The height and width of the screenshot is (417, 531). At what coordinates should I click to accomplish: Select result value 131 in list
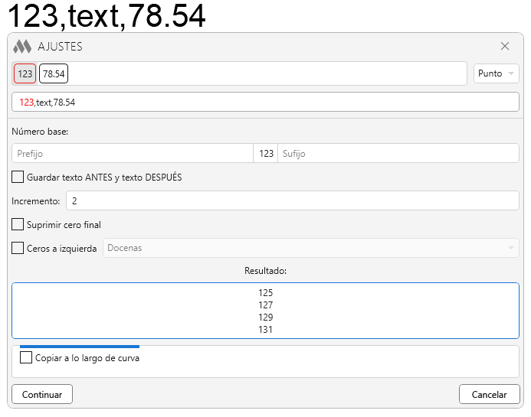click(265, 330)
